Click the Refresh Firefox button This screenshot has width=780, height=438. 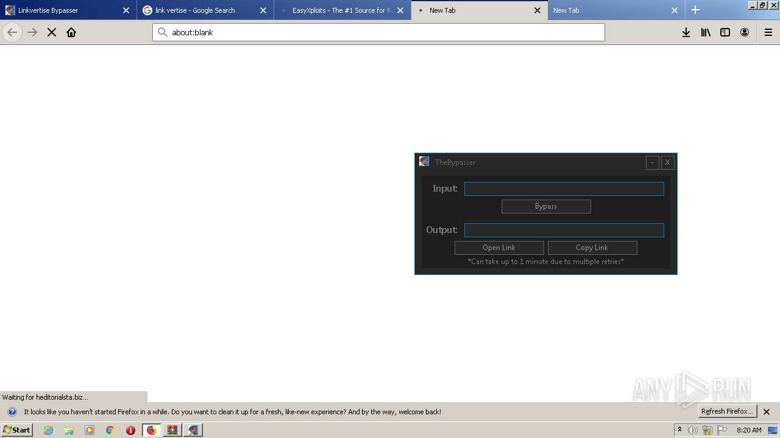pyautogui.click(x=728, y=411)
